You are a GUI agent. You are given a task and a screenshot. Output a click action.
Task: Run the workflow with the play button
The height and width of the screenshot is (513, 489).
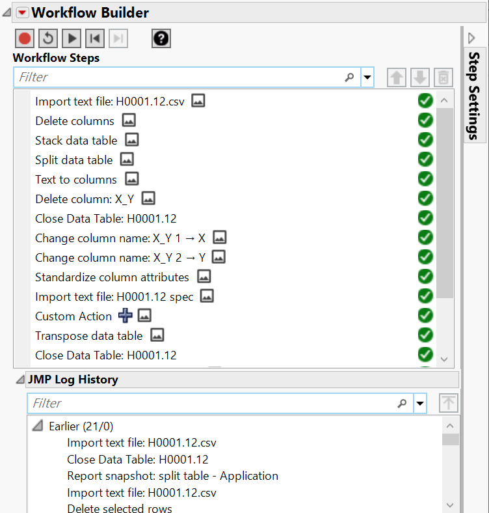point(72,39)
